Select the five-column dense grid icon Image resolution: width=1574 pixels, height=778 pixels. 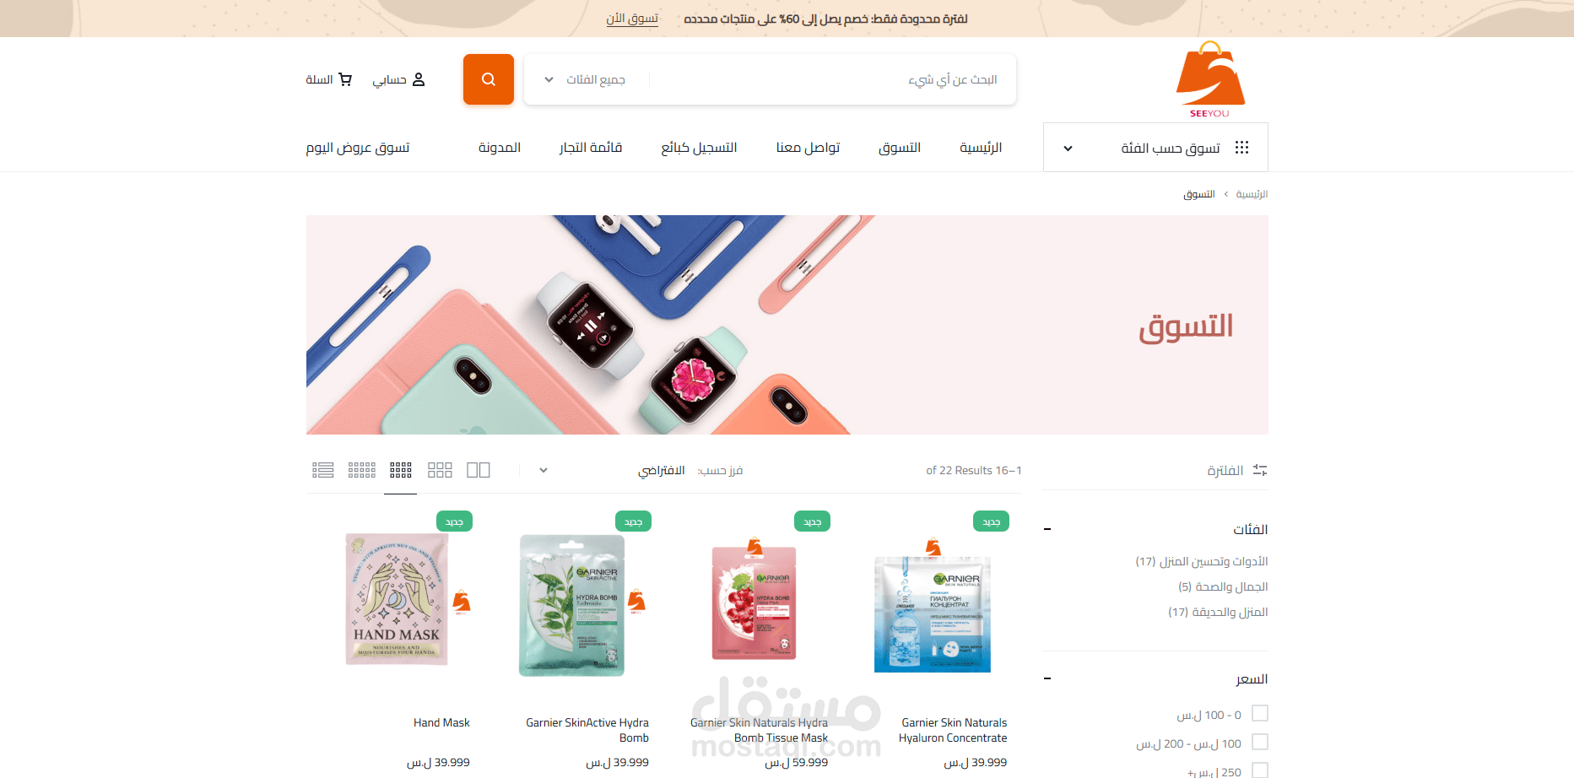(362, 470)
